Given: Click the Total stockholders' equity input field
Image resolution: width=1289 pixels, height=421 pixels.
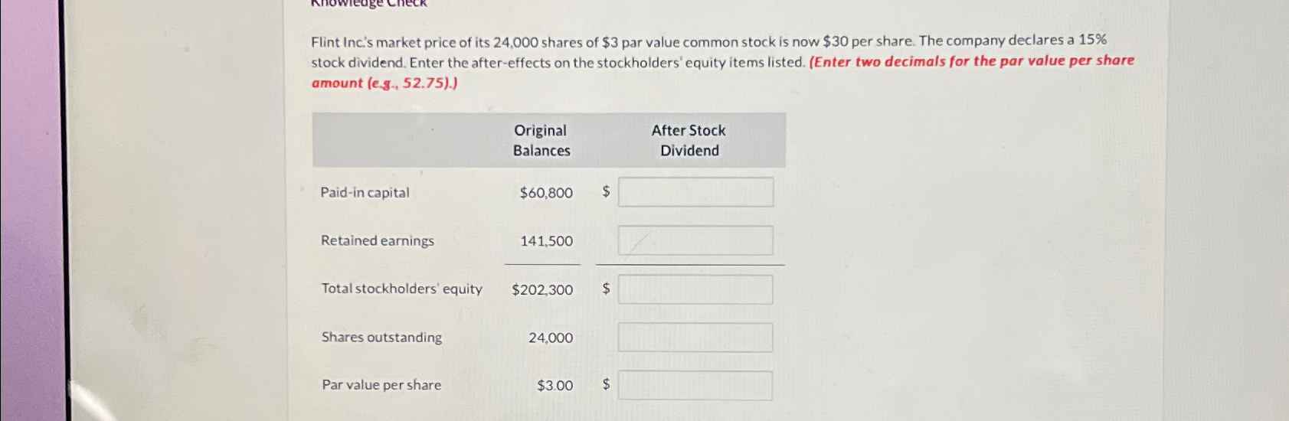Looking at the screenshot, I should pyautogui.click(x=695, y=289).
